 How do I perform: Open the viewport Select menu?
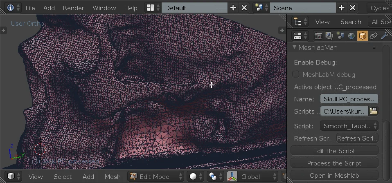coord(63,177)
